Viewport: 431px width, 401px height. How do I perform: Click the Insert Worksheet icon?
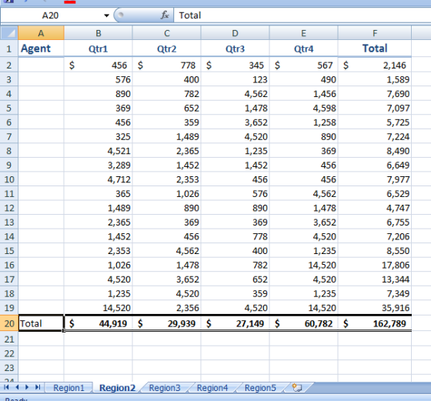(x=297, y=388)
